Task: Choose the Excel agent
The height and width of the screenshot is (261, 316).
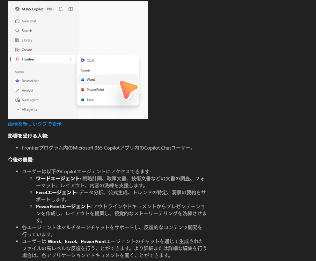Action: tap(90, 100)
